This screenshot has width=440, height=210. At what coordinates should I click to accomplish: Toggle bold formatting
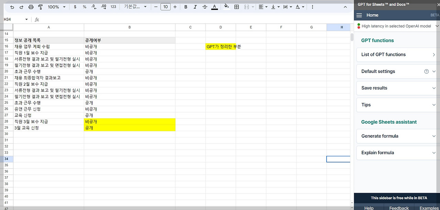click(186, 7)
